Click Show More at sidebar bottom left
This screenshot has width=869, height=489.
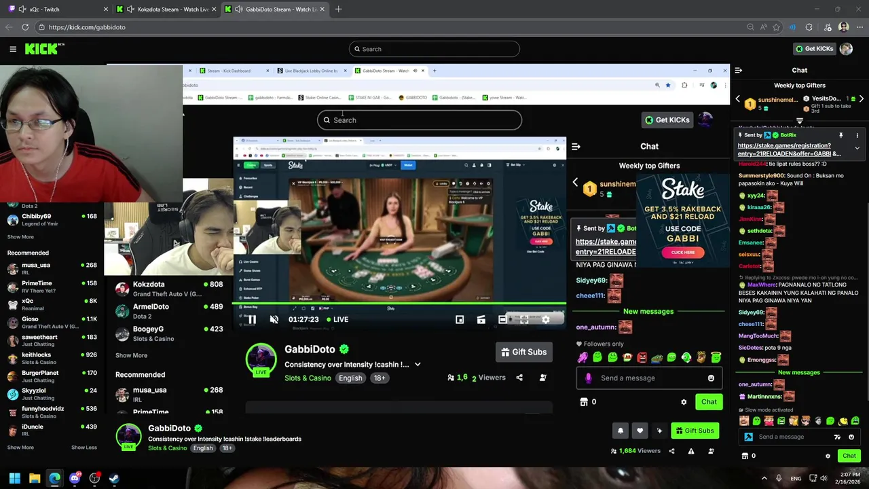coord(20,448)
